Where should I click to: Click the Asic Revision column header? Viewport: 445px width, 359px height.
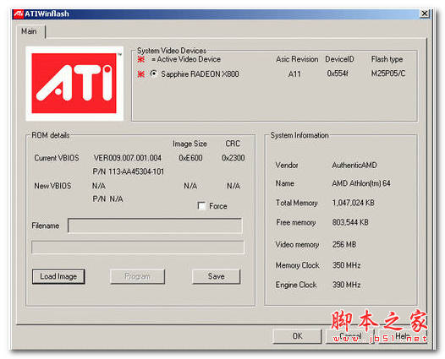point(297,59)
